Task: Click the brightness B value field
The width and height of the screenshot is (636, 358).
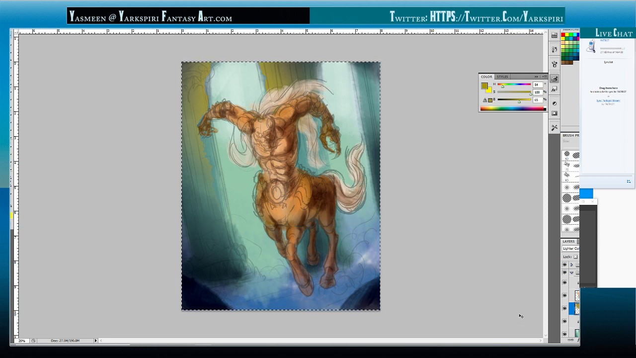Action: [537, 99]
